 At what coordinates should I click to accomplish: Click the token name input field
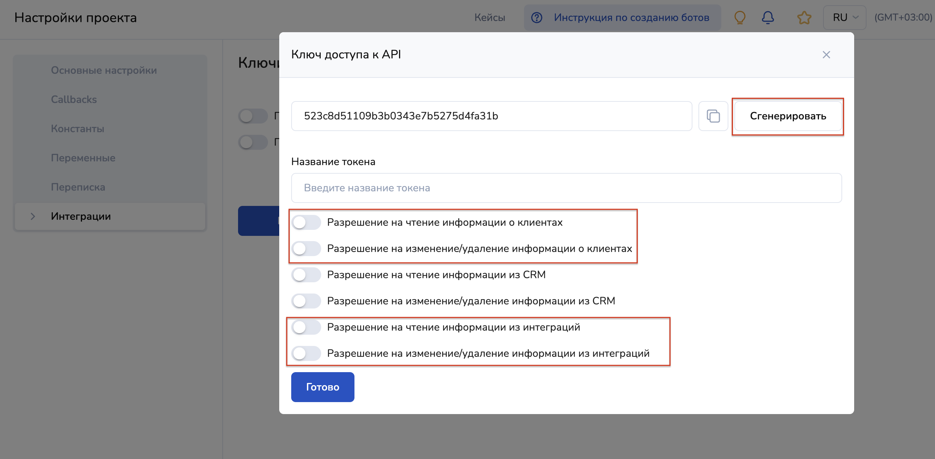pos(566,188)
